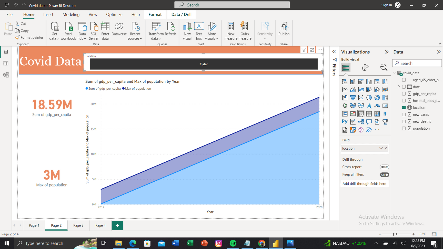Select the stacked bar chart visual
443x249 pixels.
click(x=345, y=81)
